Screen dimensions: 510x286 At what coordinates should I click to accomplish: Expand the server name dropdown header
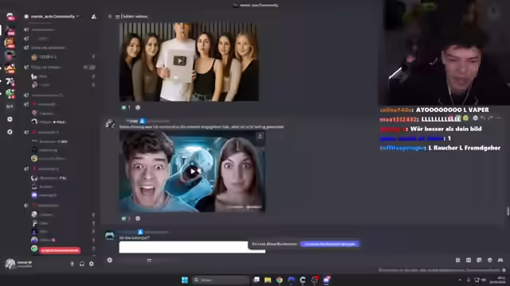(52, 16)
